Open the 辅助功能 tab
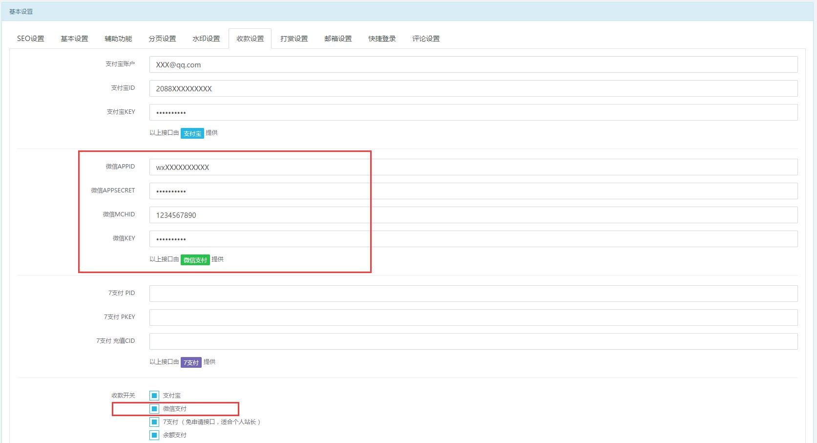 click(x=118, y=39)
